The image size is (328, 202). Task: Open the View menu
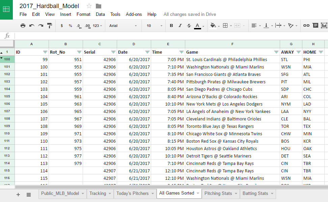50,14
